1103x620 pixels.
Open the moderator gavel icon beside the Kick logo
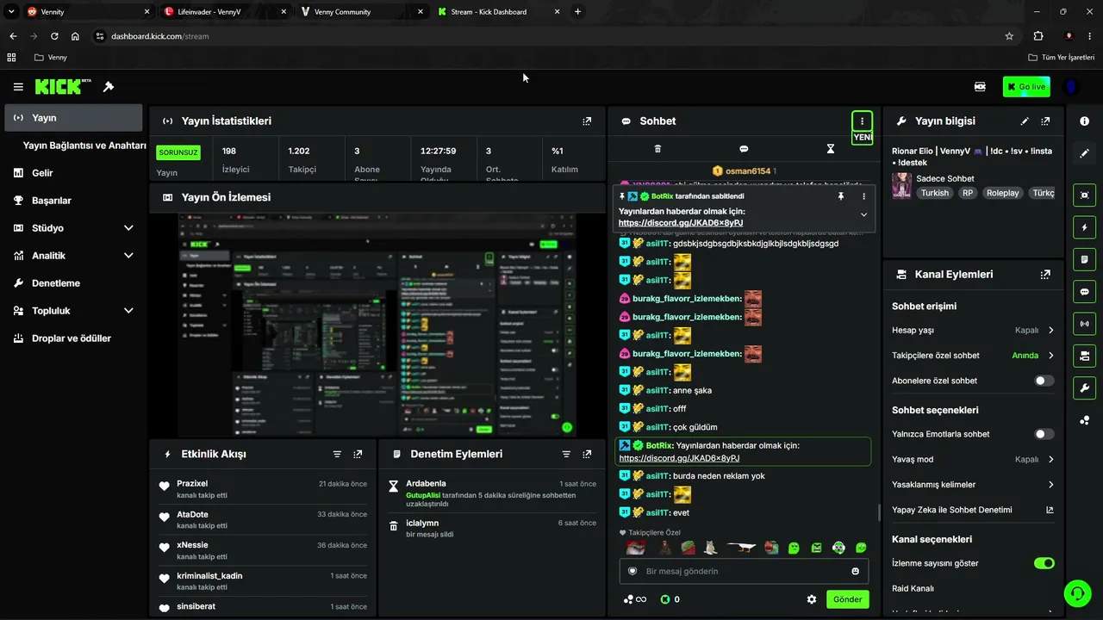pyautogui.click(x=109, y=87)
